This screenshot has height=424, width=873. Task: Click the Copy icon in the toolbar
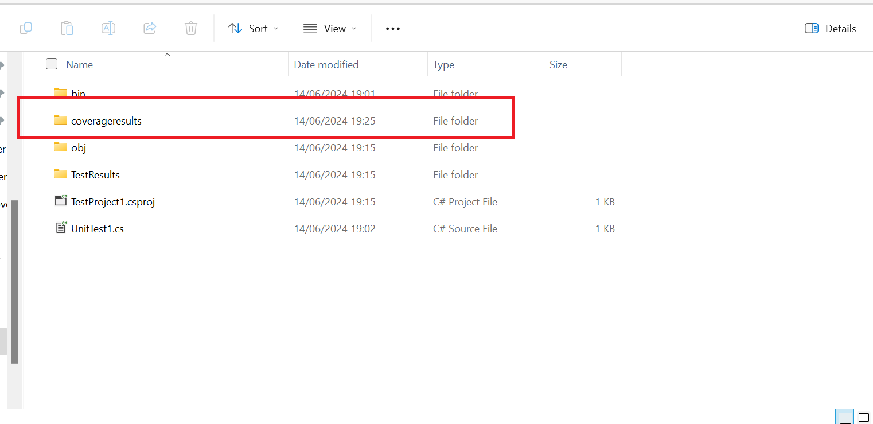[26, 28]
